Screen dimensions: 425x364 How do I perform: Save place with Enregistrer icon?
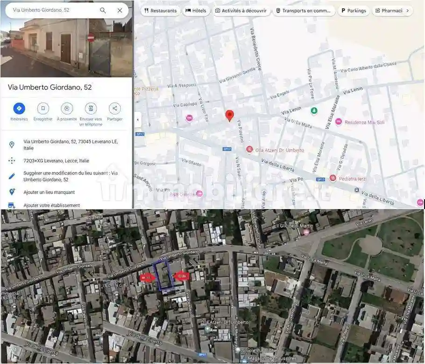43,109
